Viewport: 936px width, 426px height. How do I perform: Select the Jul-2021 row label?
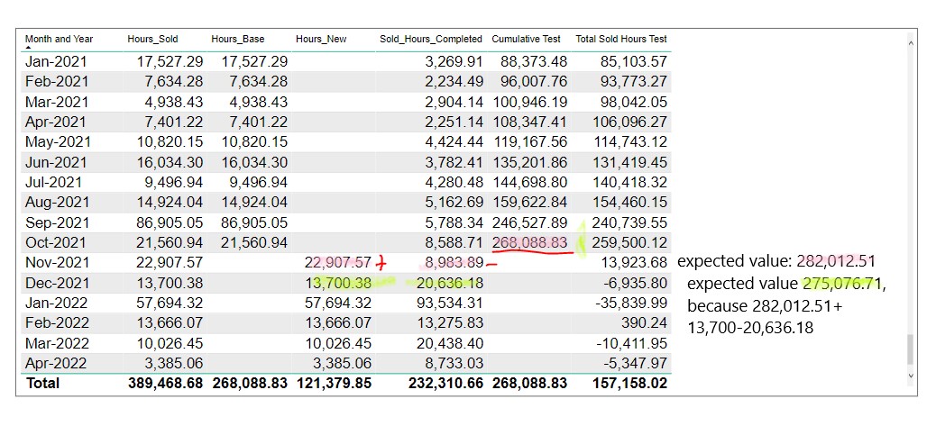pos(54,182)
